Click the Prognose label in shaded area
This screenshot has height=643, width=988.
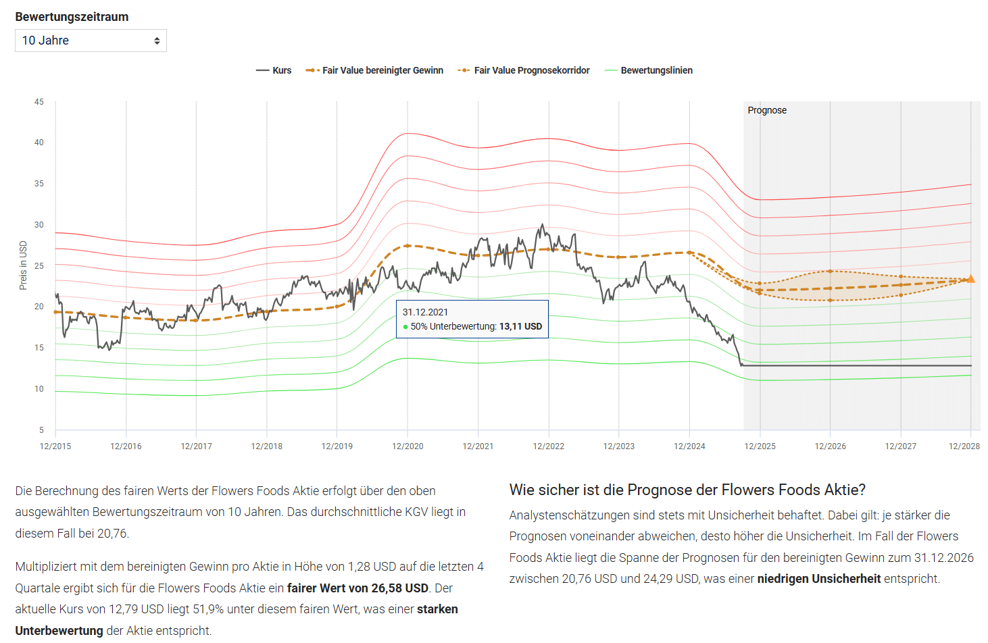point(767,110)
